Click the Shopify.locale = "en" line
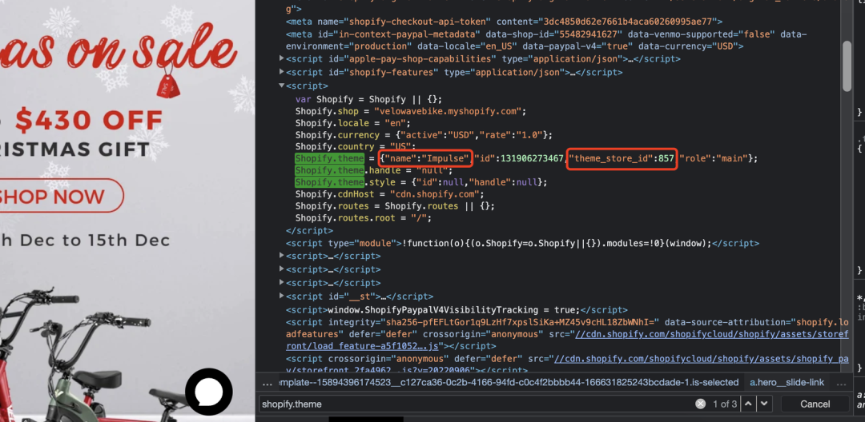Image resolution: width=865 pixels, height=422 pixels. click(x=352, y=123)
